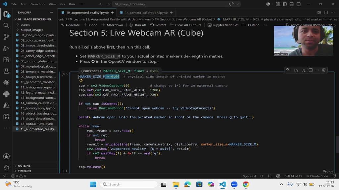Image resolution: width=339 pixels, height=190 pixels.
Task: Open Jupyter Variables panel
Action: (x=223, y=25)
